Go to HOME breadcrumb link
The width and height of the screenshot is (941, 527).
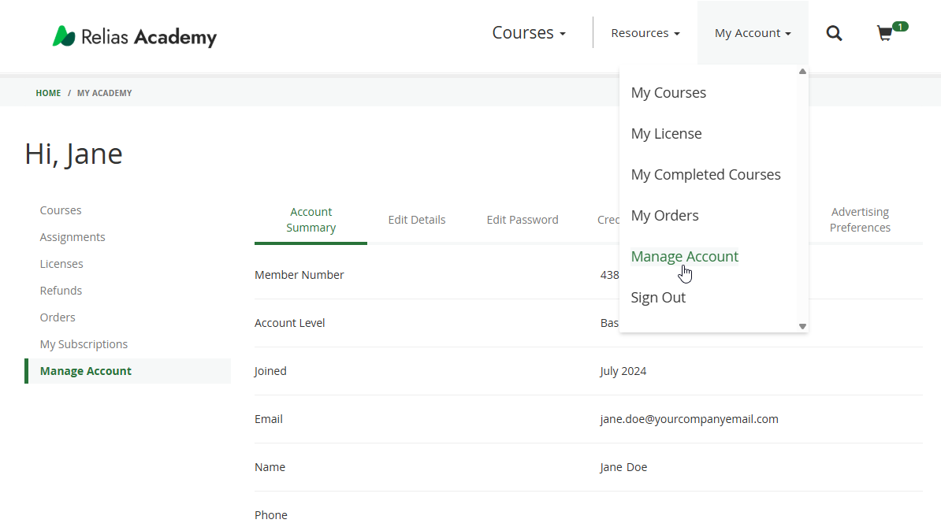point(48,93)
